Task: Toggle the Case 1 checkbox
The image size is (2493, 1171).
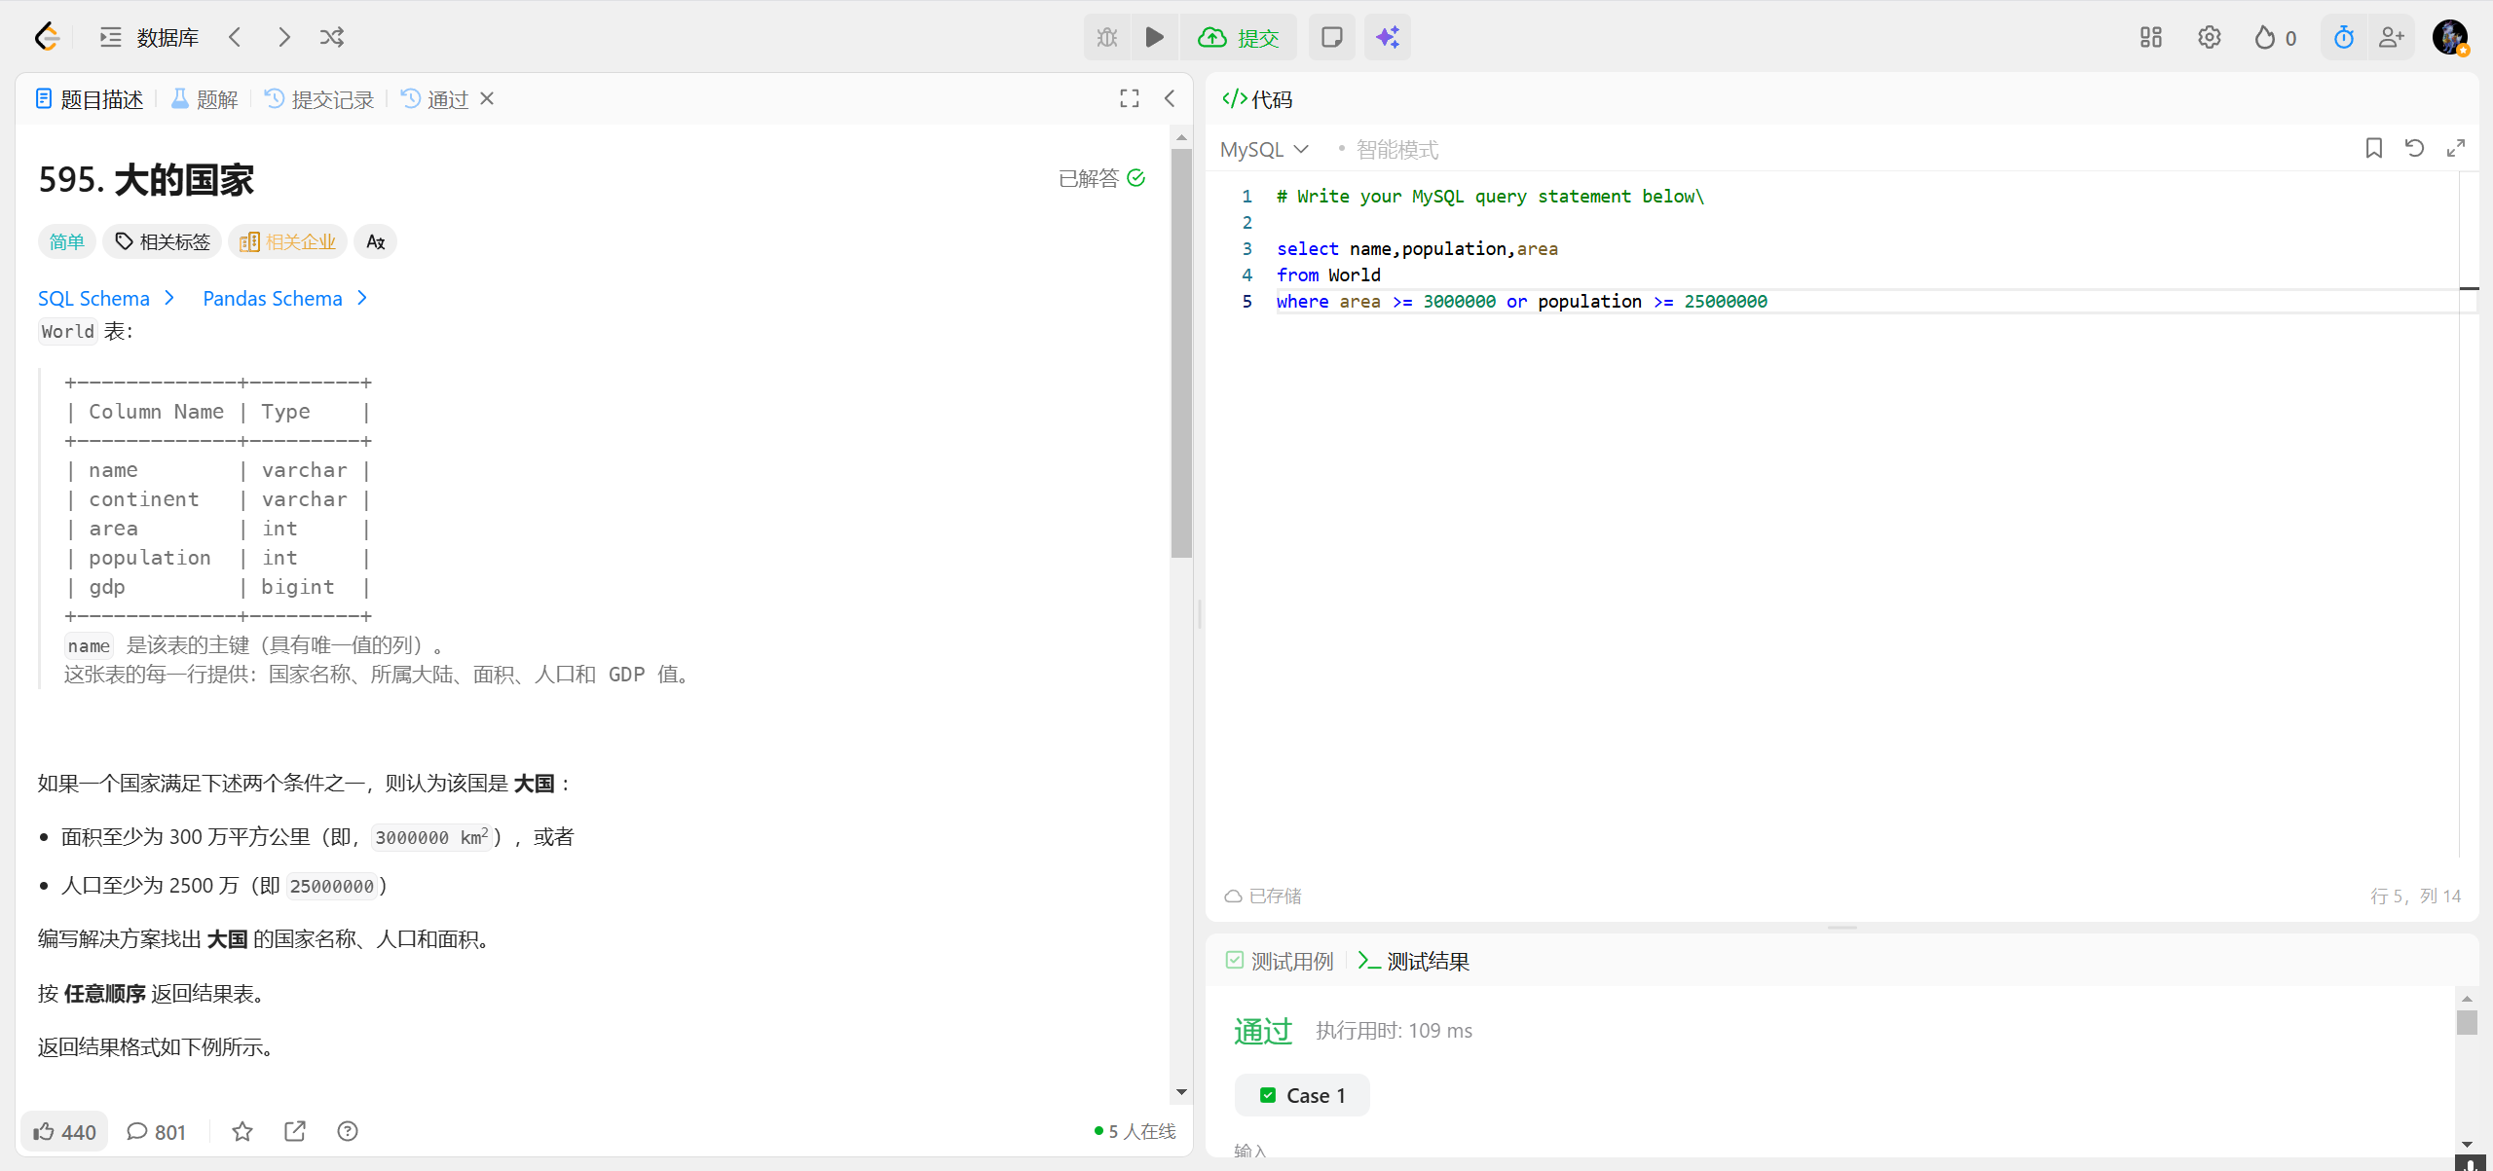Action: click(x=1268, y=1095)
